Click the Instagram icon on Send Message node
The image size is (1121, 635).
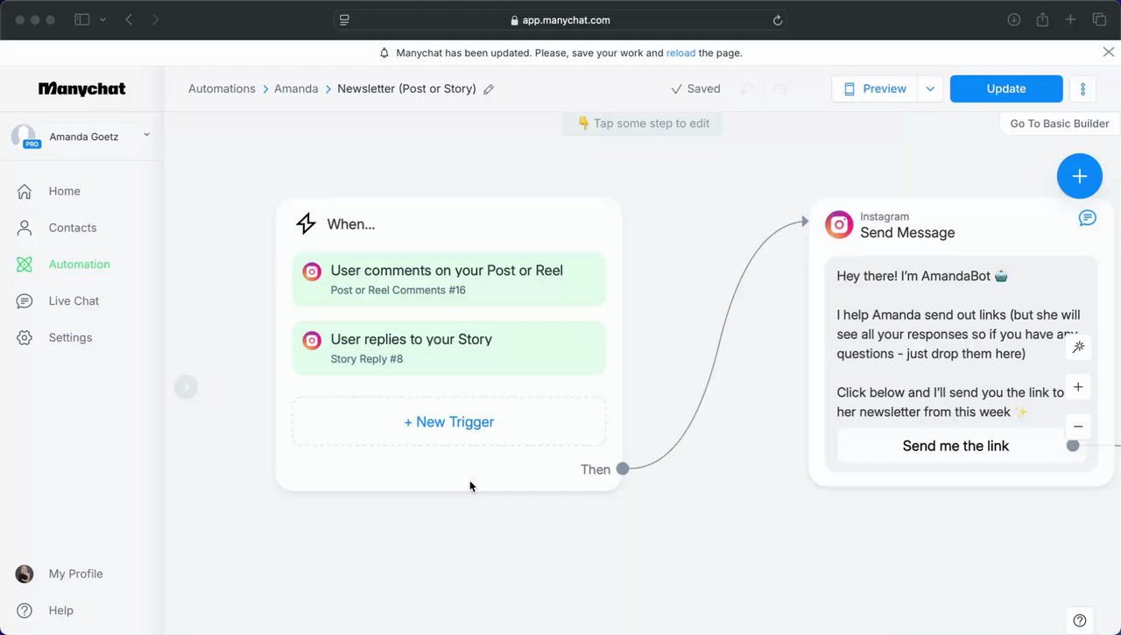[839, 224]
